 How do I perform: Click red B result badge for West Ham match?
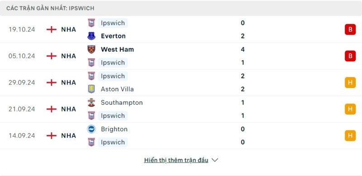350,56
